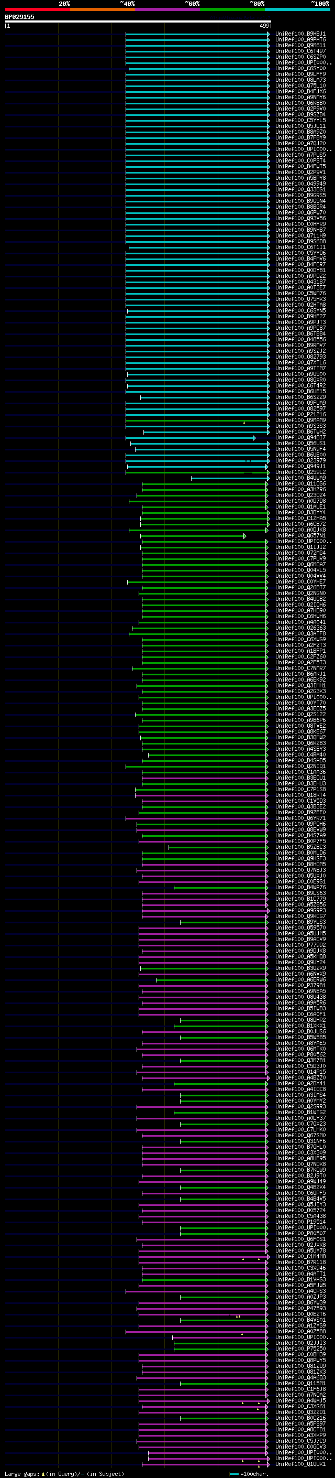Image resolution: width=335 pixels, height=1478 pixels.
Task: Select the label UniRef100_C3XG61
Action: (300, 1406)
